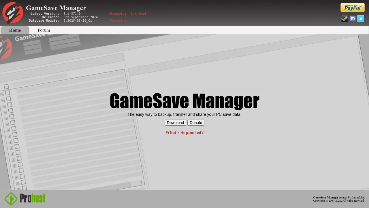Image resolution: width=369 pixels, height=208 pixels.
Task: Click the Copyright 2009-2026 footer line
Action: 339,200
